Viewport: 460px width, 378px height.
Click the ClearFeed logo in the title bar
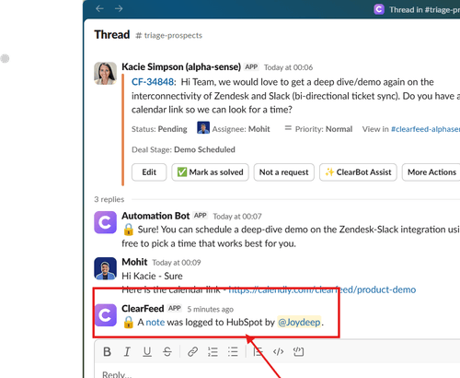point(379,9)
